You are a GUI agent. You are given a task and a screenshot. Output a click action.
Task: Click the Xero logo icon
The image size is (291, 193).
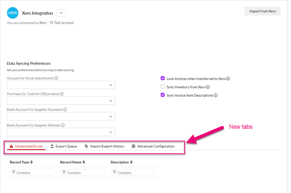click(x=12, y=13)
